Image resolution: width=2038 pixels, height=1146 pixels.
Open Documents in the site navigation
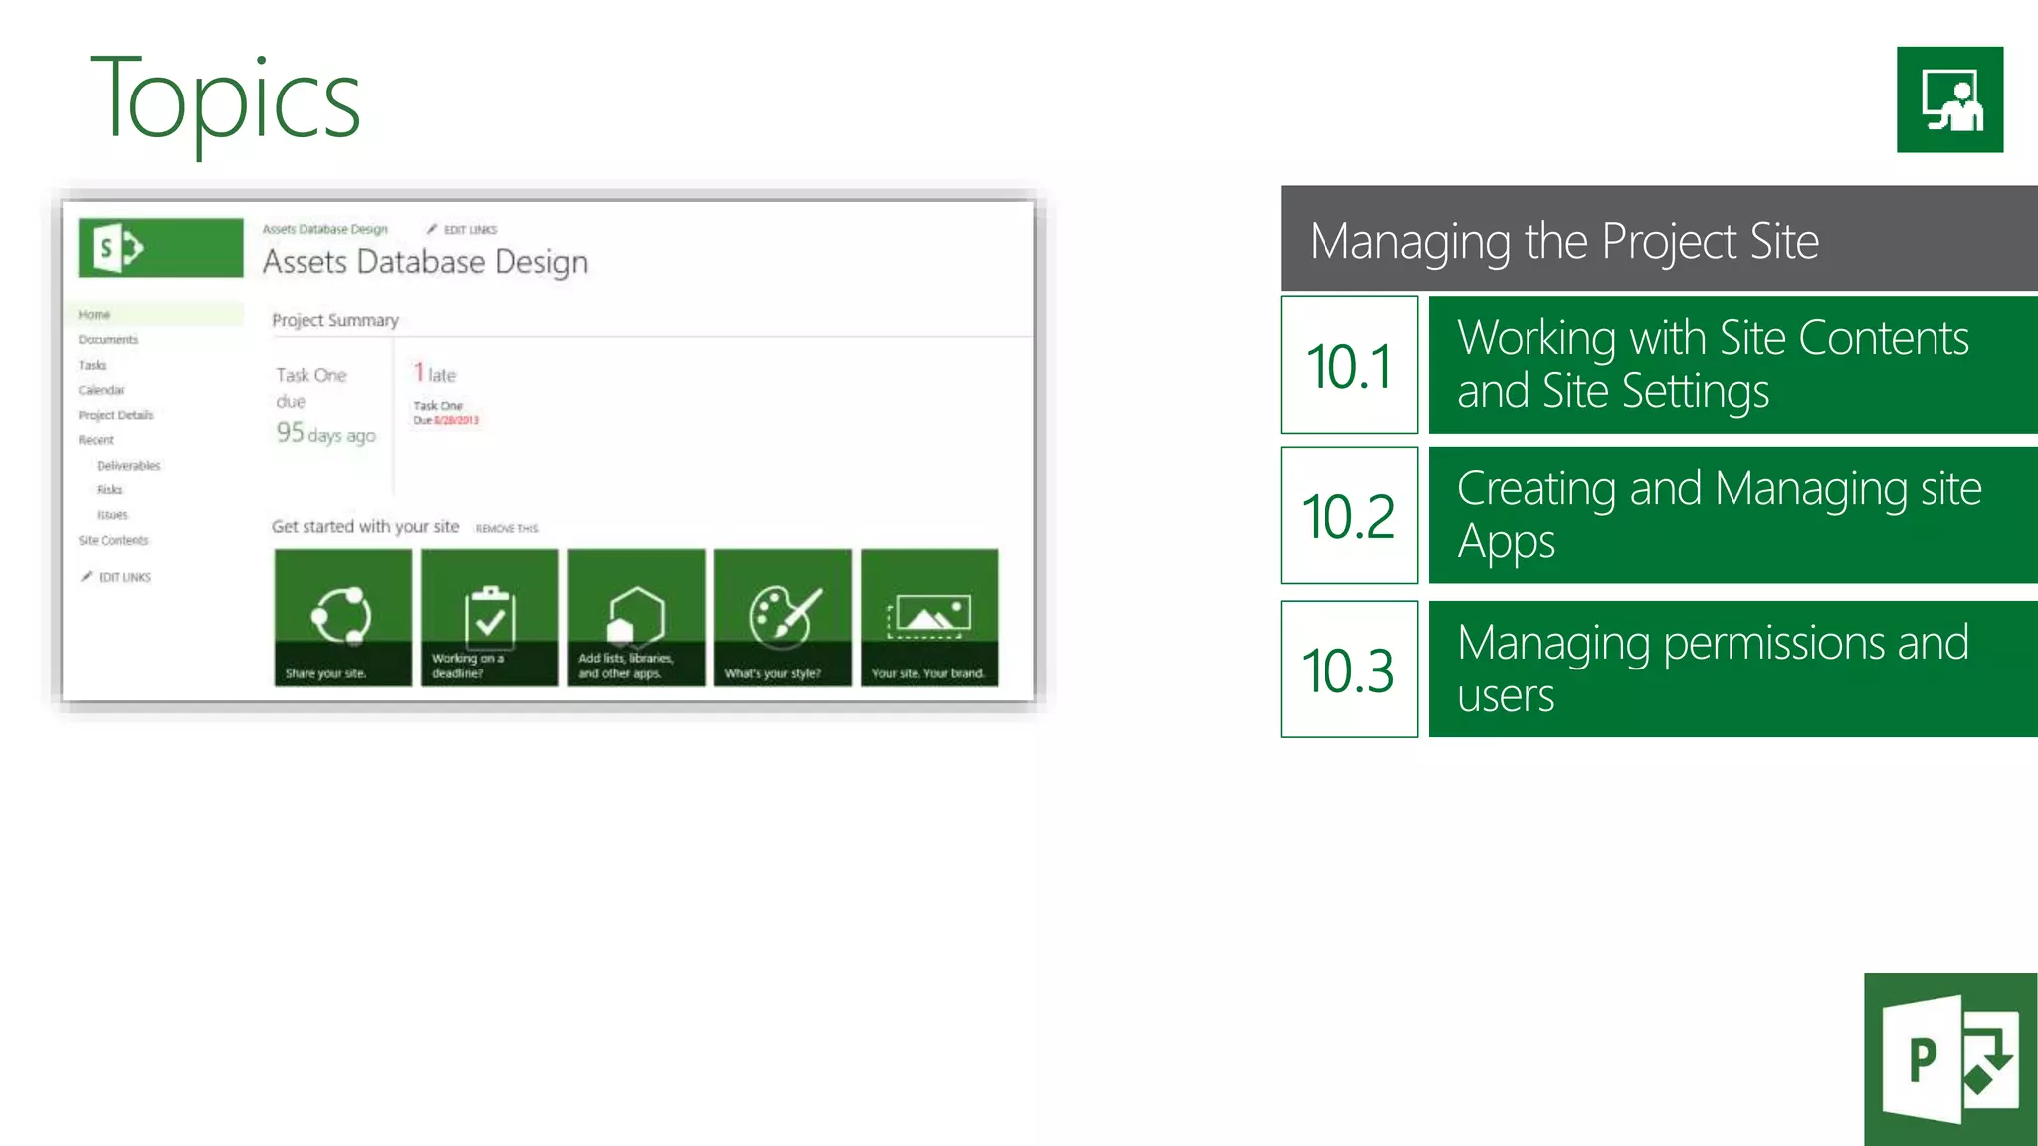click(x=108, y=340)
